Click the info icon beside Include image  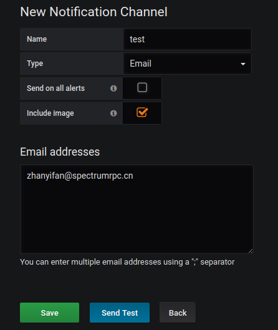[x=113, y=113]
